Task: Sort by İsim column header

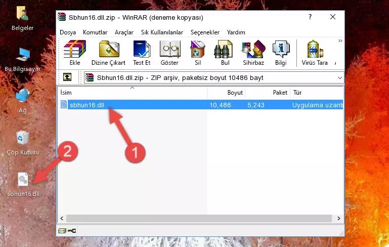Action: tap(133, 93)
